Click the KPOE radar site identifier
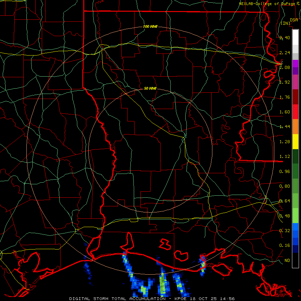 point(181,299)
